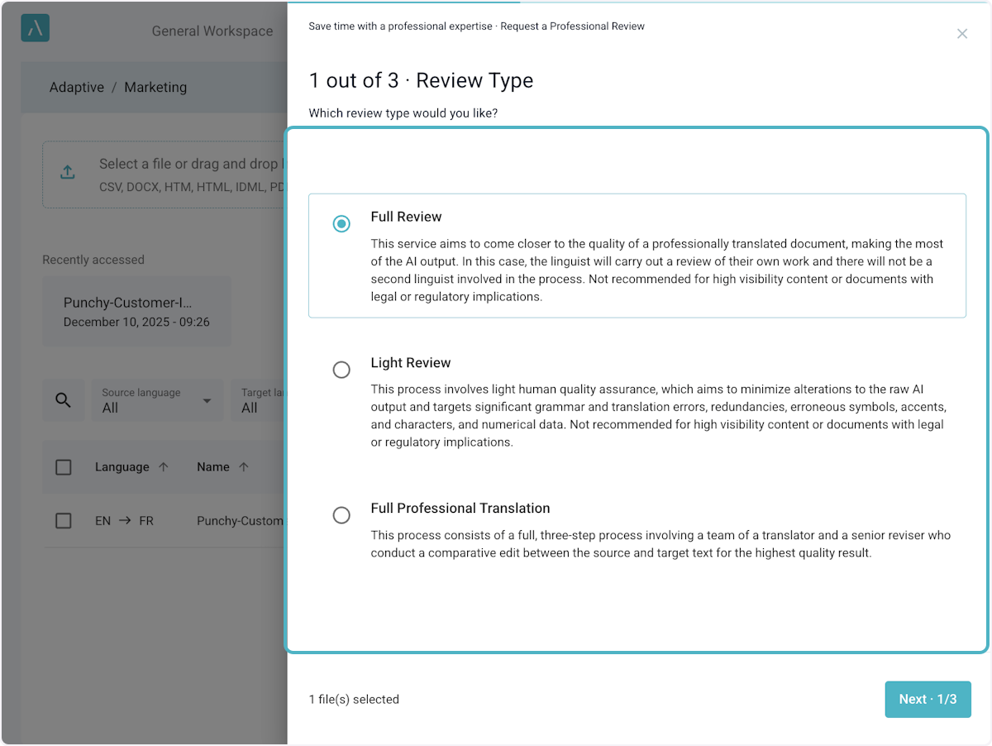Select the Light Review option

tap(341, 370)
